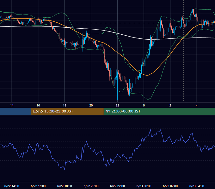Click the 4 hour axis label
The image size is (215, 189).
pyautogui.click(x=197, y=106)
